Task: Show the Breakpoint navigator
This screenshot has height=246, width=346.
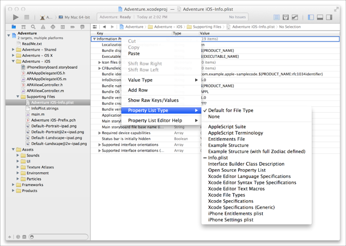Action: (72, 27)
